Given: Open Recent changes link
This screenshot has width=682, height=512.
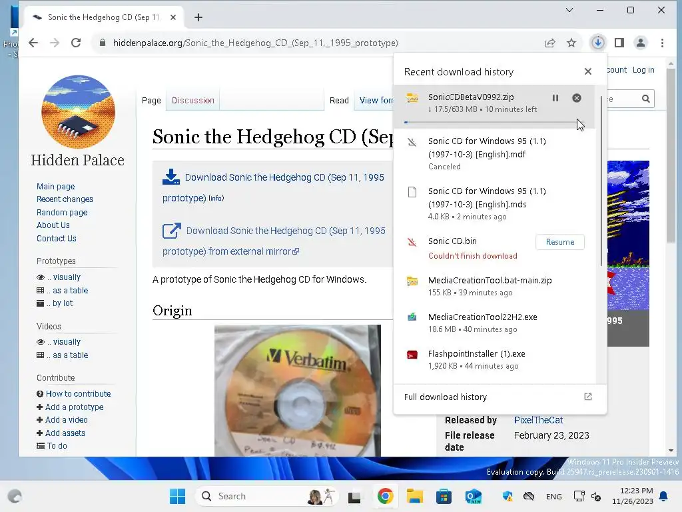Looking at the screenshot, I should [x=65, y=199].
